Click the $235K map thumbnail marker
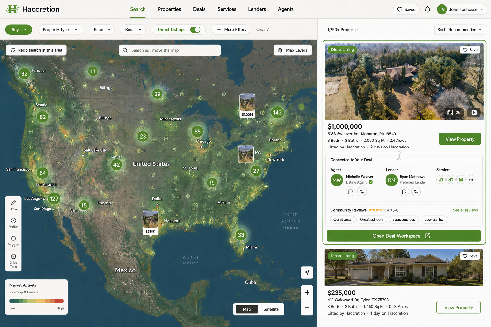 150,223
